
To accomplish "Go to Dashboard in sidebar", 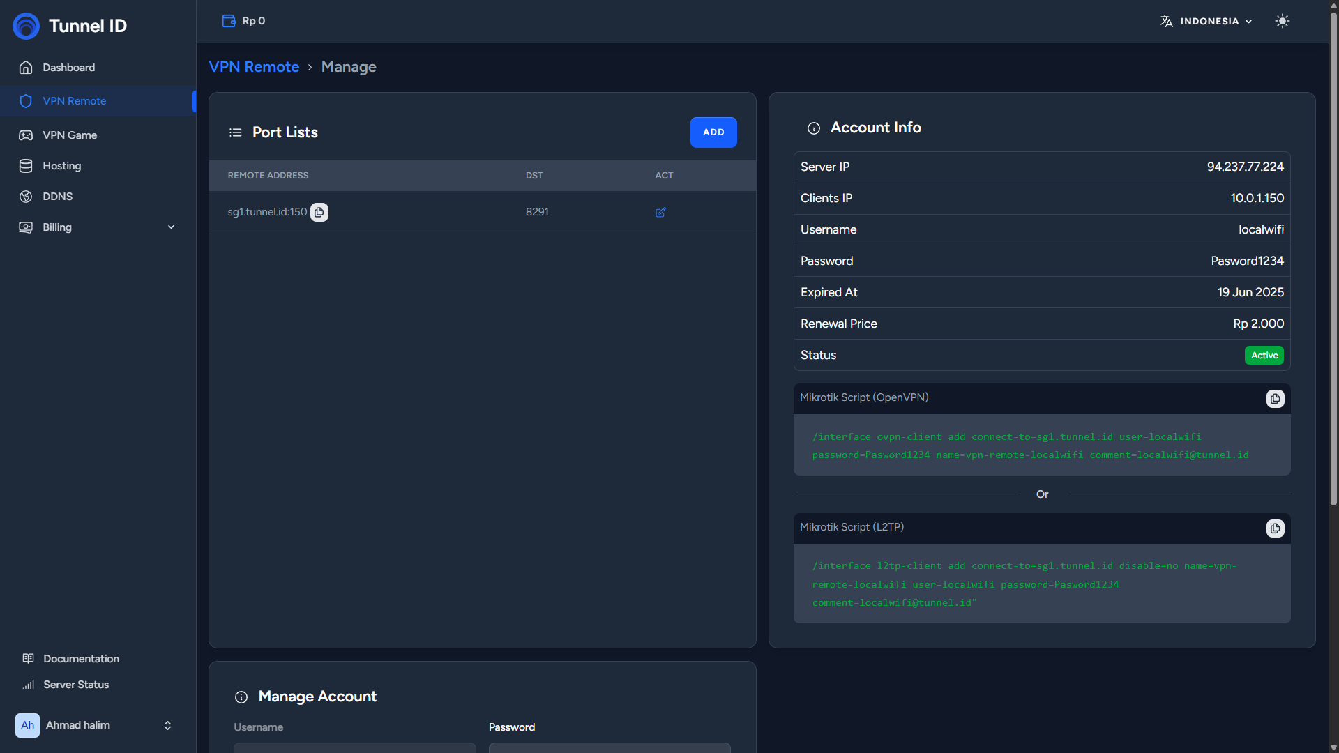I will 68,68.
